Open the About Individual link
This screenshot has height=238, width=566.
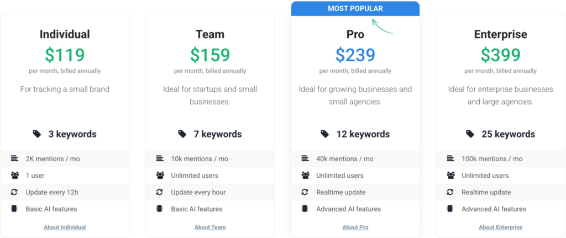65,227
